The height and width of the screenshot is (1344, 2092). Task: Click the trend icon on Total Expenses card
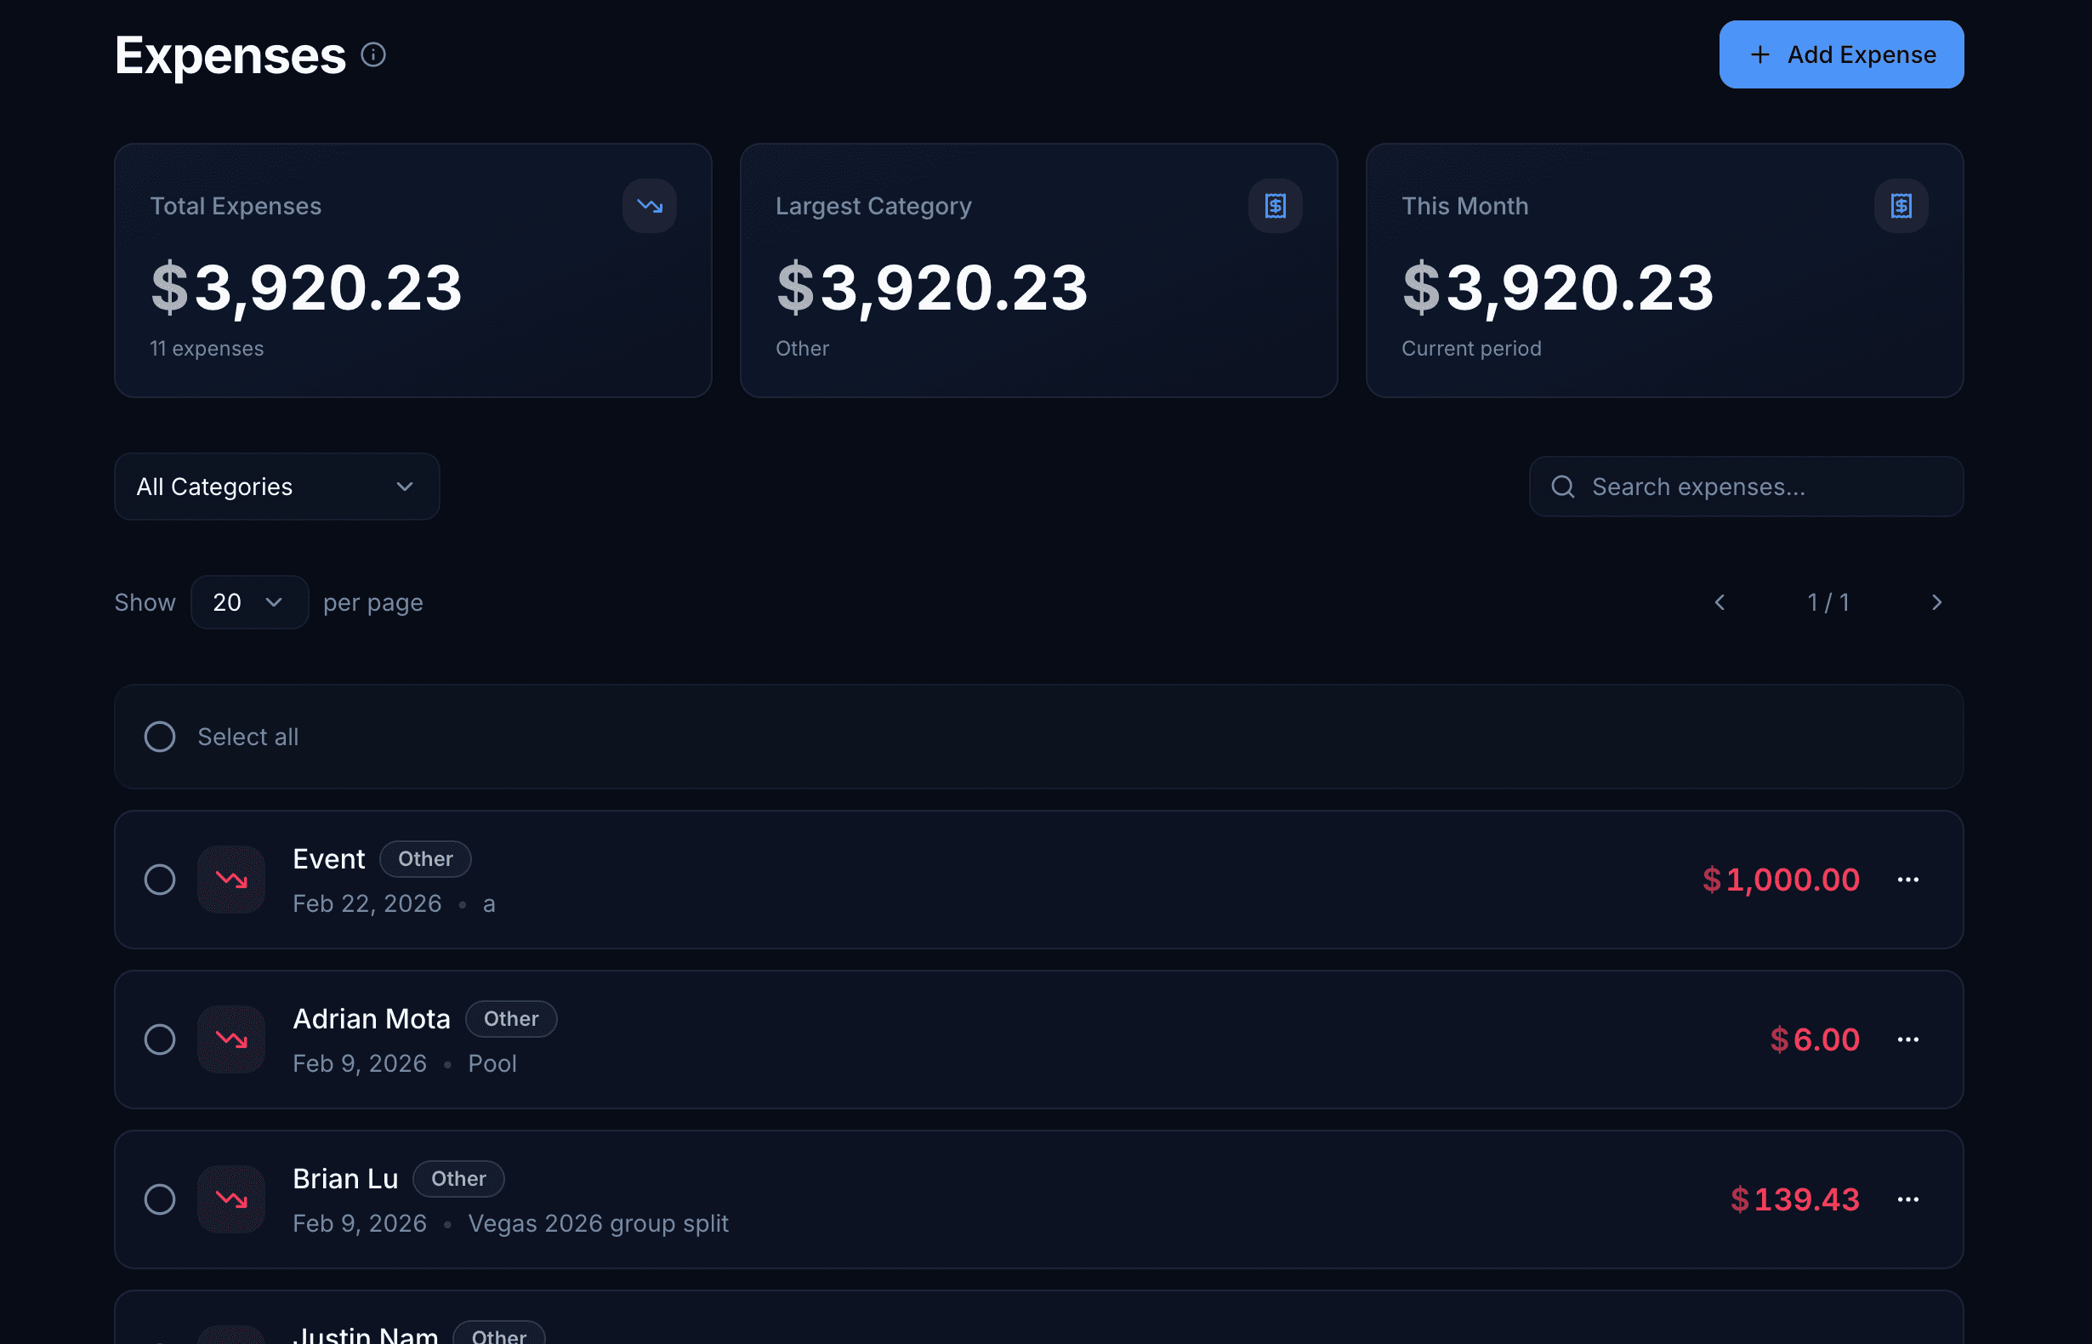coord(649,206)
